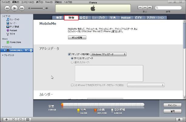Click the Apple logo status display

93,8
